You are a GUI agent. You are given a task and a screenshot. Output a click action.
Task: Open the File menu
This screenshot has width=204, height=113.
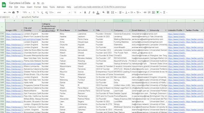pyautogui.click(x=10, y=7)
